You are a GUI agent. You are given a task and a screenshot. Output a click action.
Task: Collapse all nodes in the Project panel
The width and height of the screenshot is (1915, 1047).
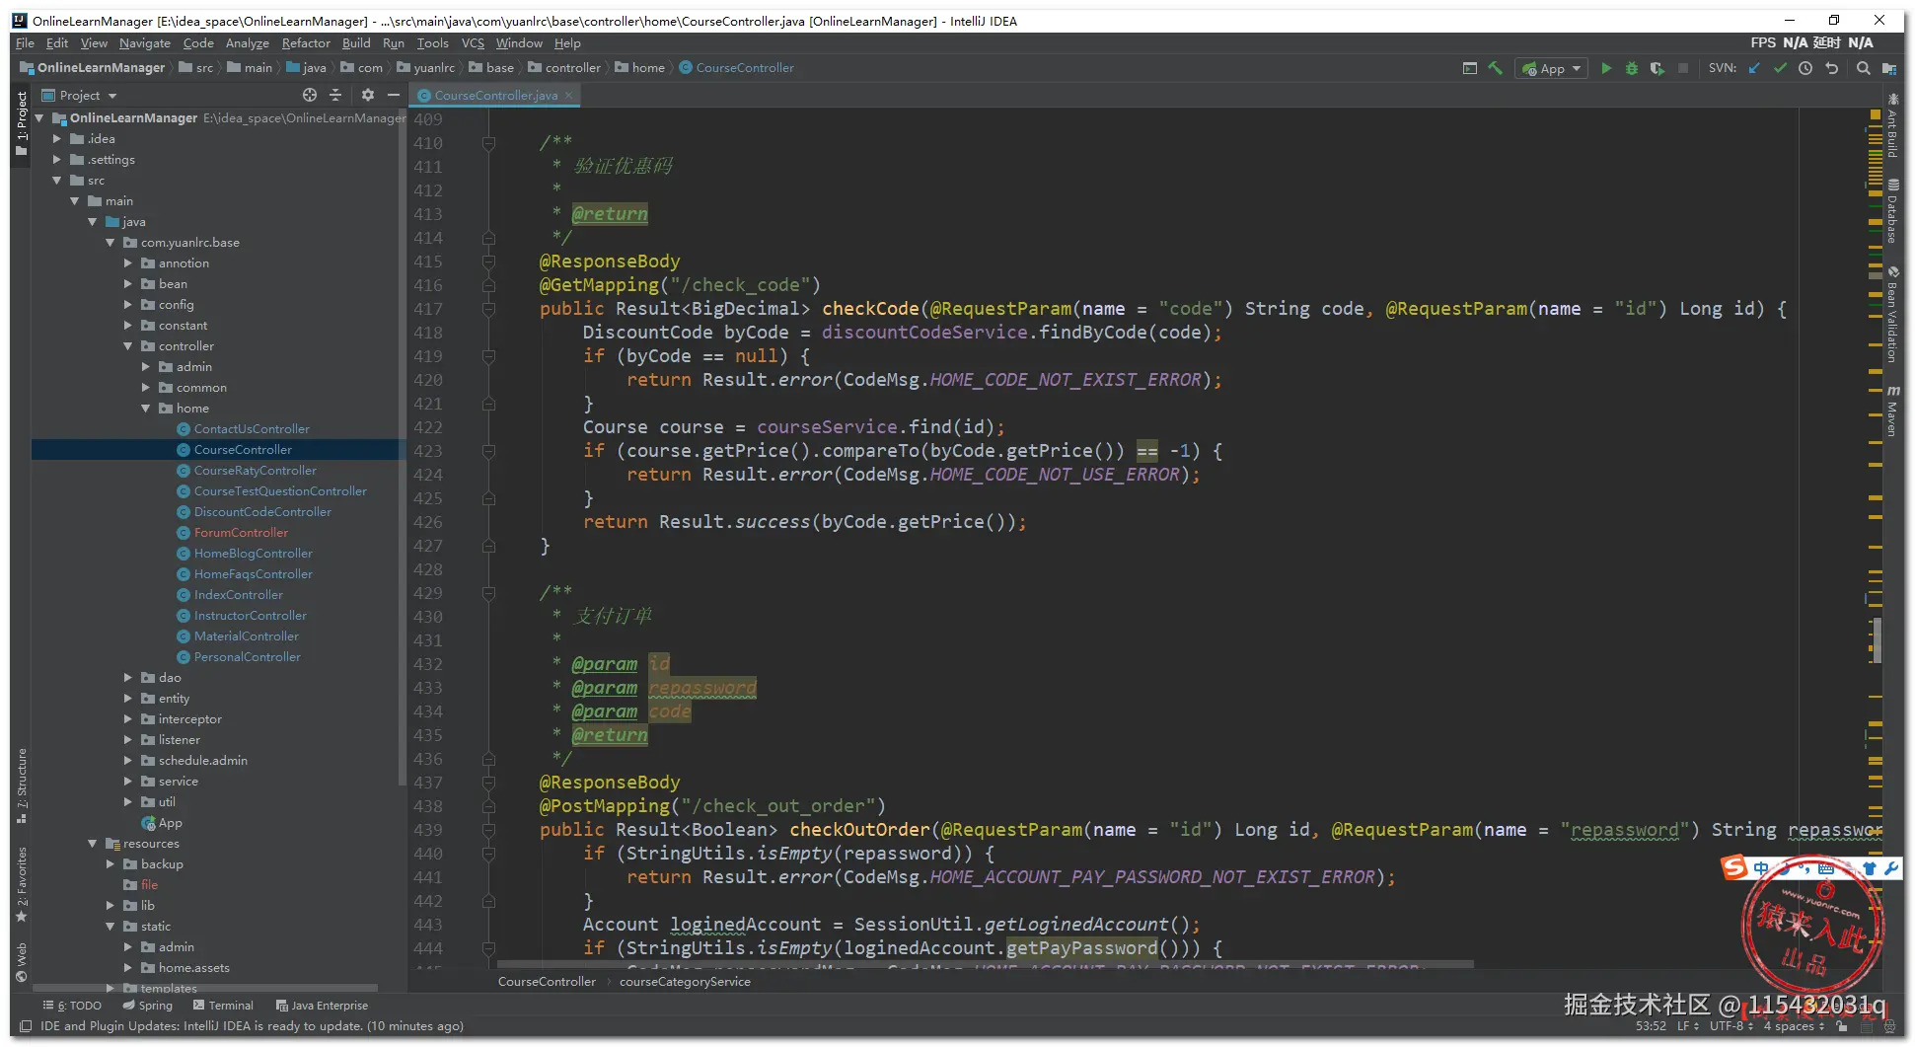pyautogui.click(x=335, y=95)
